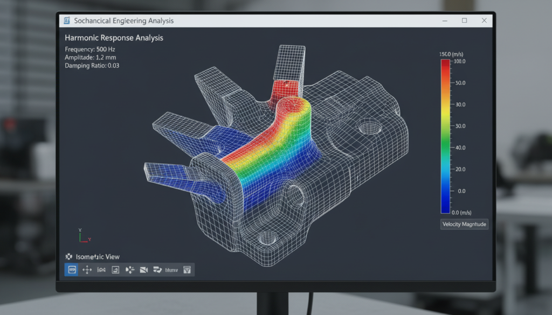The image size is (552, 315).
Task: Minimize the analysis window
Action: (x=445, y=21)
